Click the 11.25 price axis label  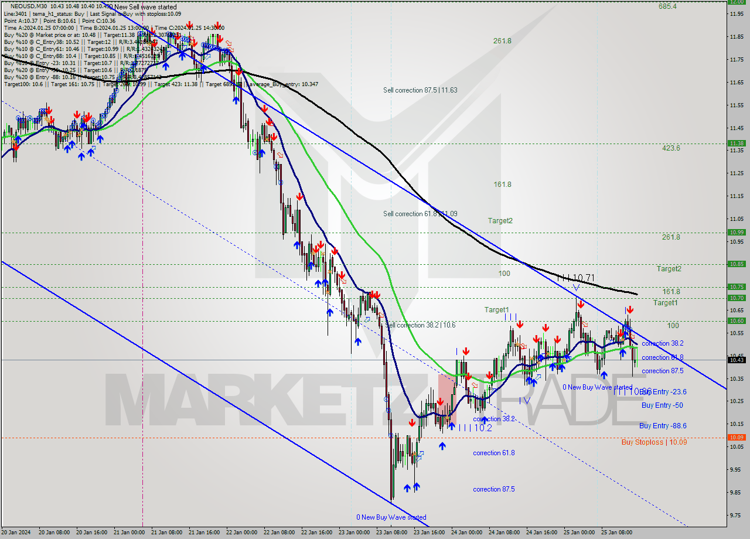pos(737,173)
